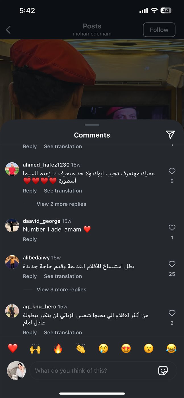Send the fire emoji reaction
Image resolution: width=184 pixels, height=398 pixels.
point(58,348)
